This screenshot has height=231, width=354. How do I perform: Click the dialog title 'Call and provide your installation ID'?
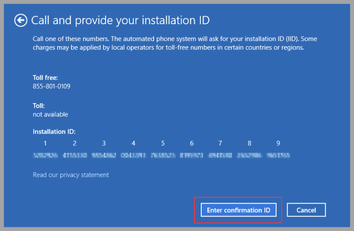click(120, 20)
